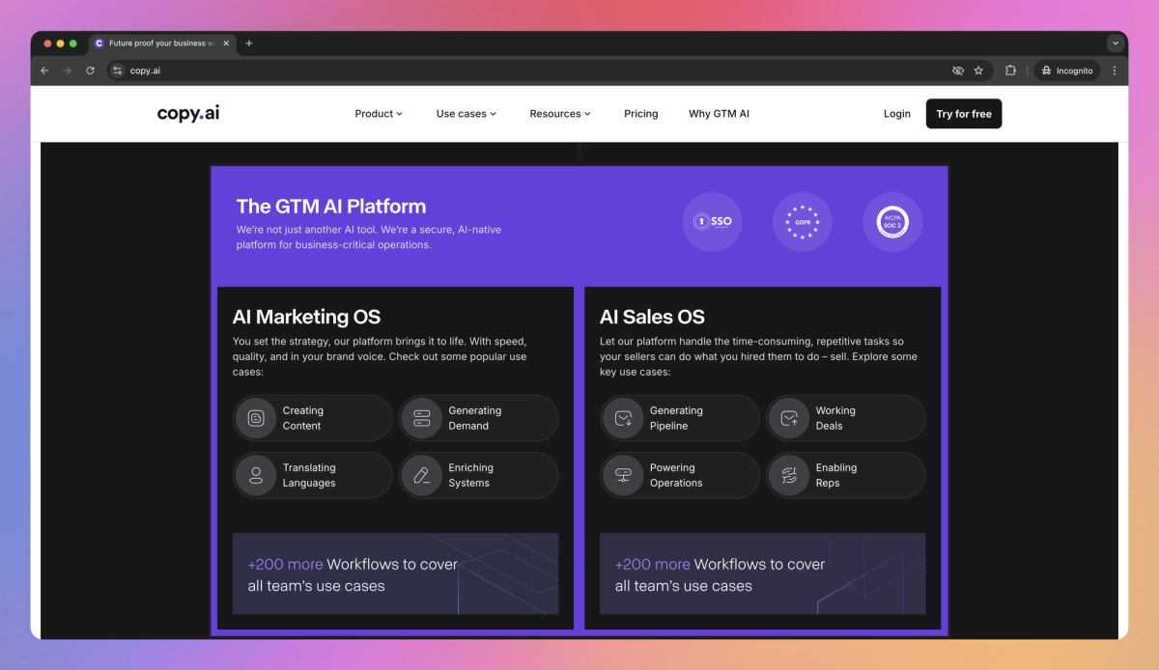Click the SSO badge icon
Screen dimensions: 1159x670
tap(712, 222)
